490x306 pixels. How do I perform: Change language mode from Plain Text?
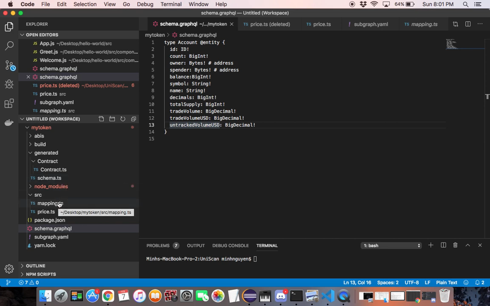pos(447,283)
